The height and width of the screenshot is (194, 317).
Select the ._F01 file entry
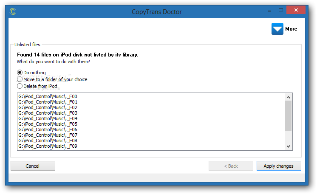tap(48, 102)
